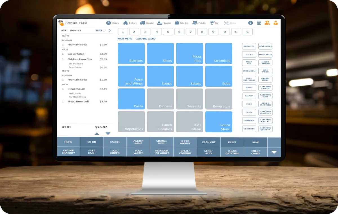
Task: Open the blue Stromboli category tile
Action: (219, 53)
